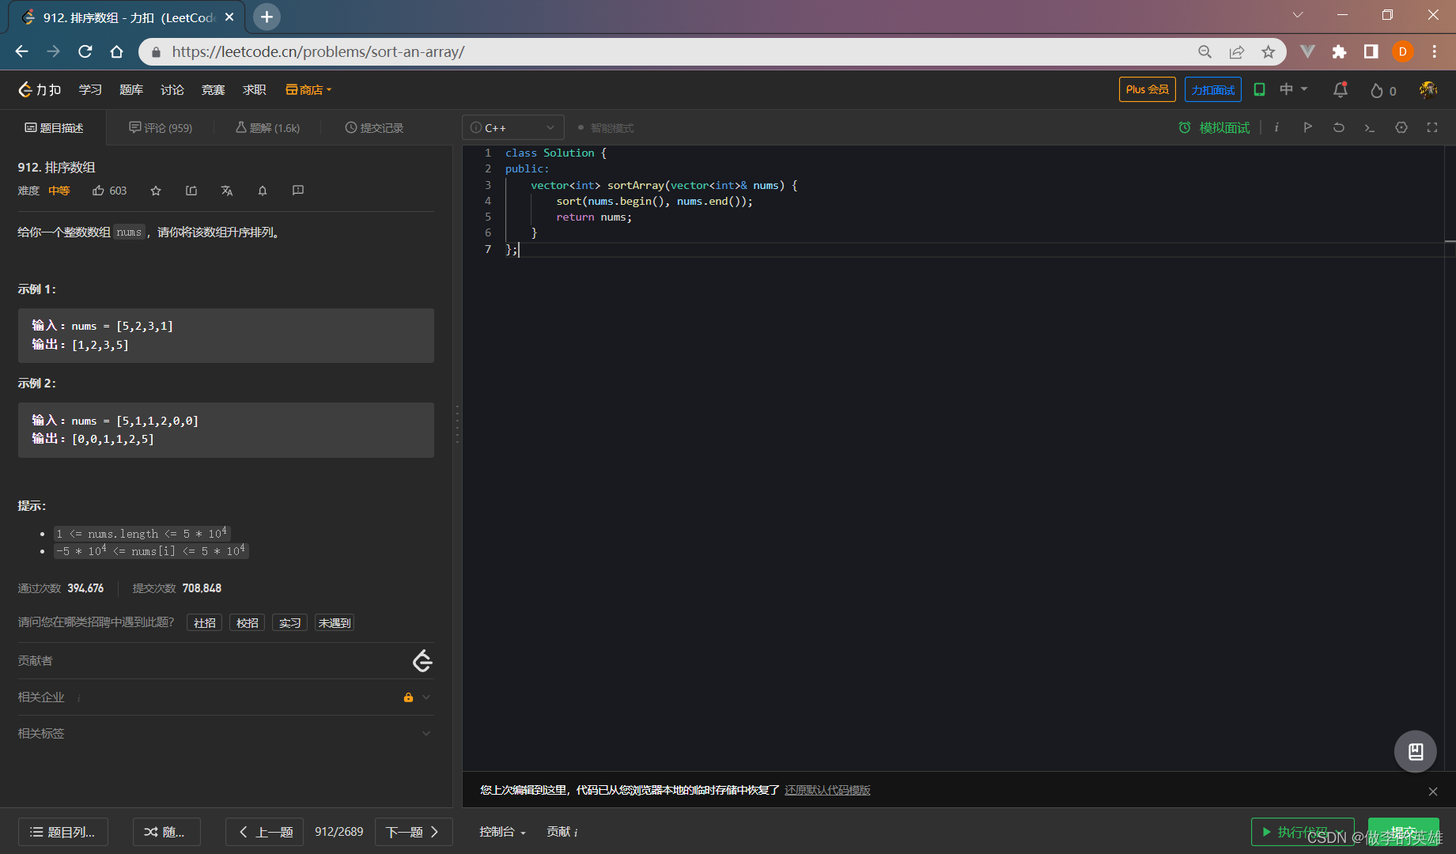Start 模拟面试 mock interview
Viewport: 1456px width, 854px height.
pos(1215,127)
